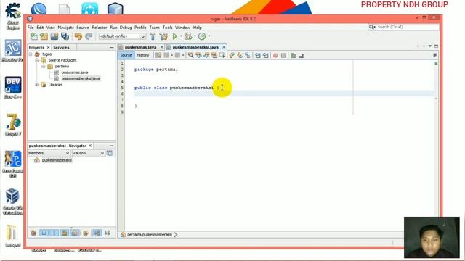Image resolution: width=465 pixels, height=261 pixels.
Task: Open the Refactor menu
Action: click(x=100, y=28)
